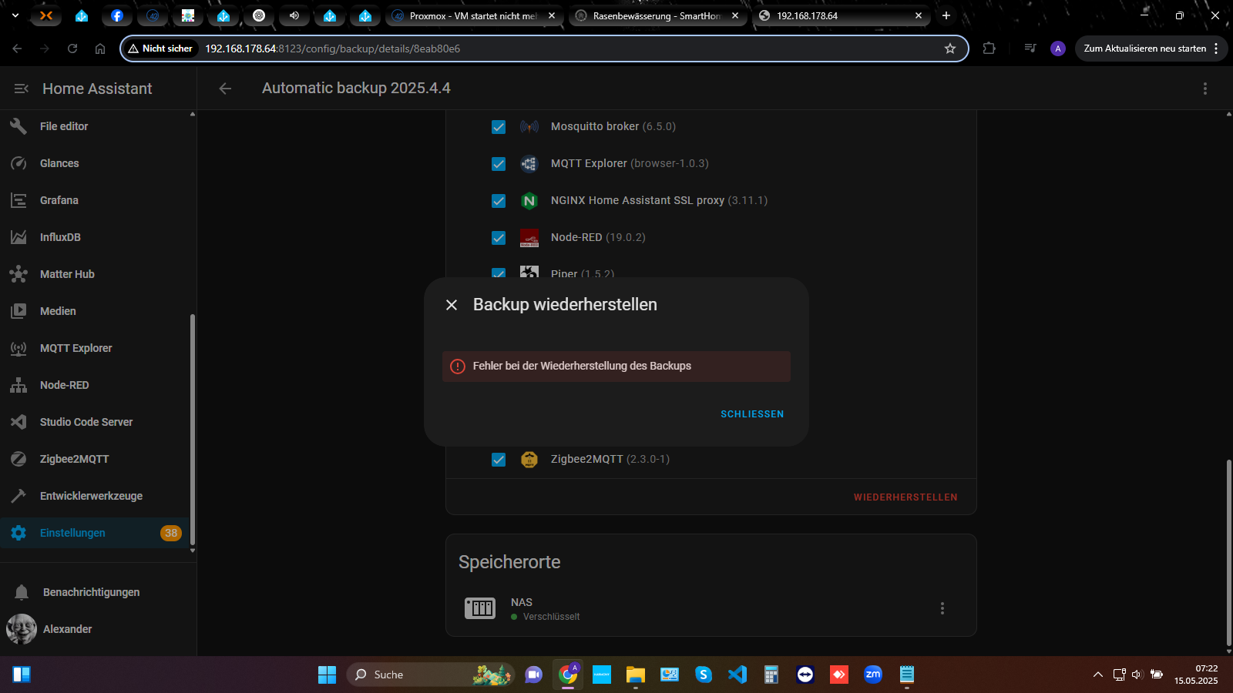Open File editor in the sidebar

point(95,126)
